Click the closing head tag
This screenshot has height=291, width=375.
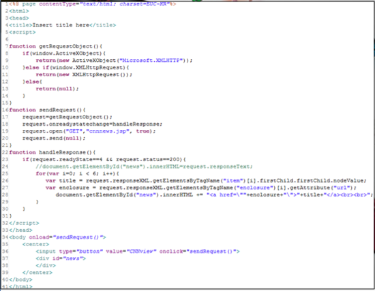click(20, 230)
